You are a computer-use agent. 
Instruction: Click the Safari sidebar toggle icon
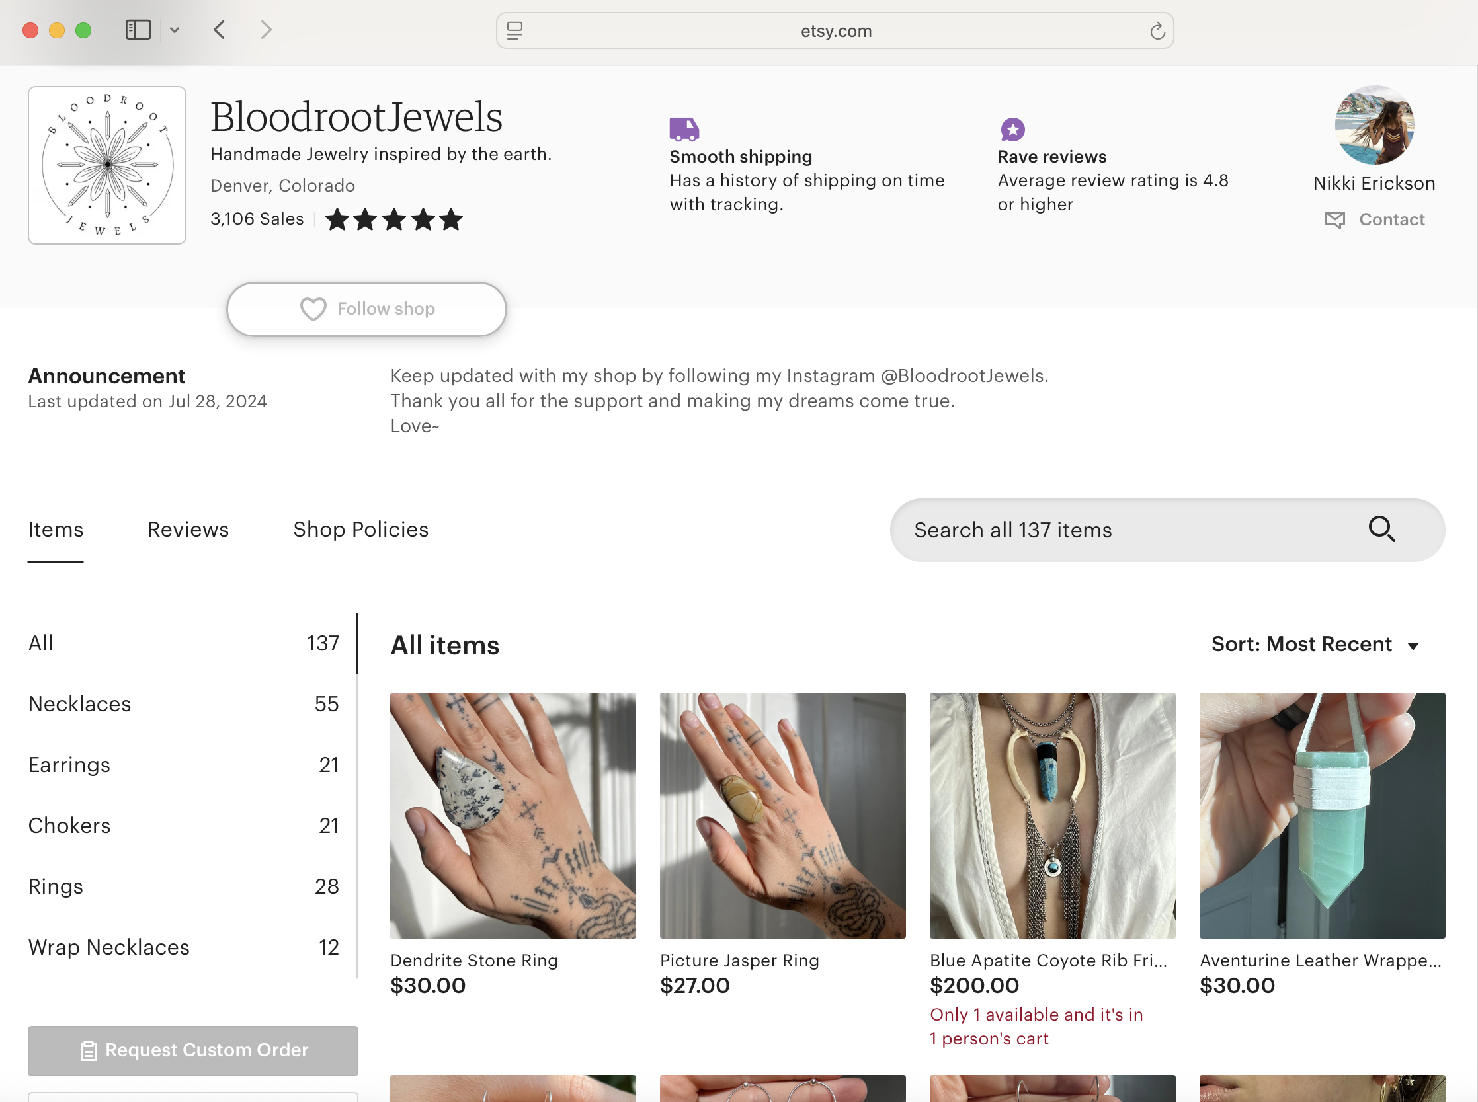(x=138, y=30)
